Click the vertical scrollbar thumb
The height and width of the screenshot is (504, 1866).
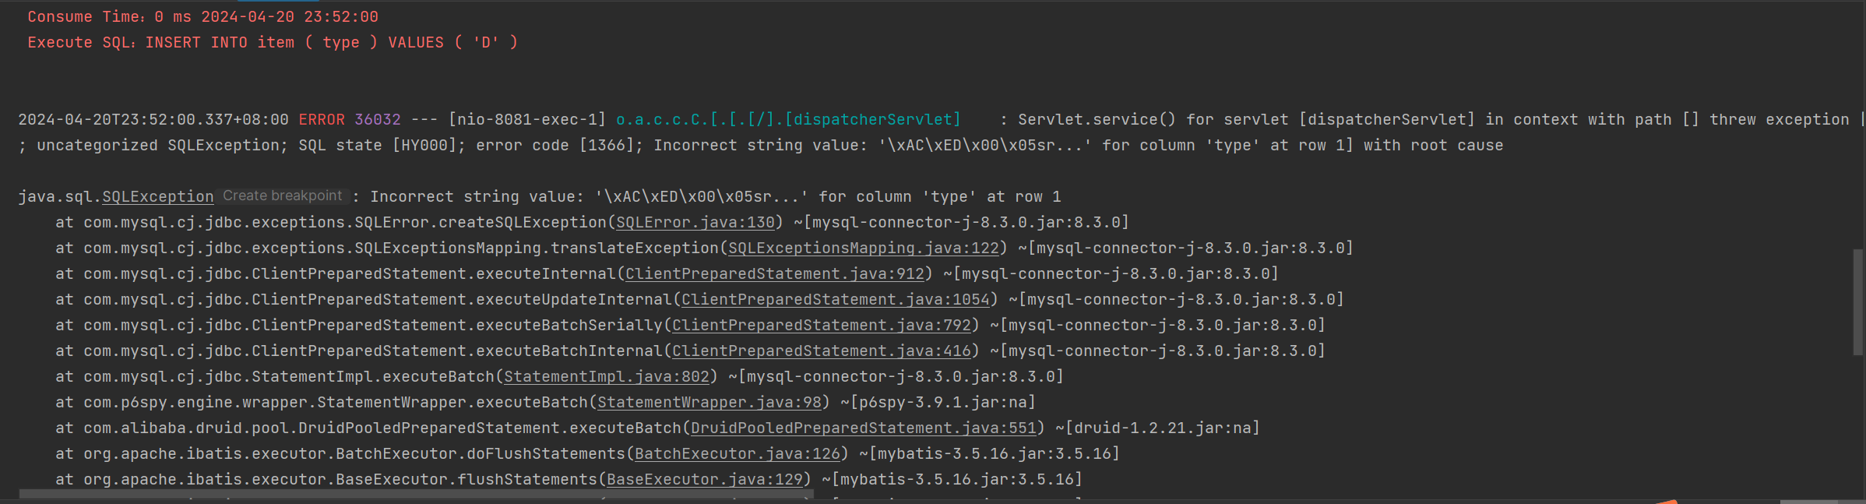click(1857, 302)
